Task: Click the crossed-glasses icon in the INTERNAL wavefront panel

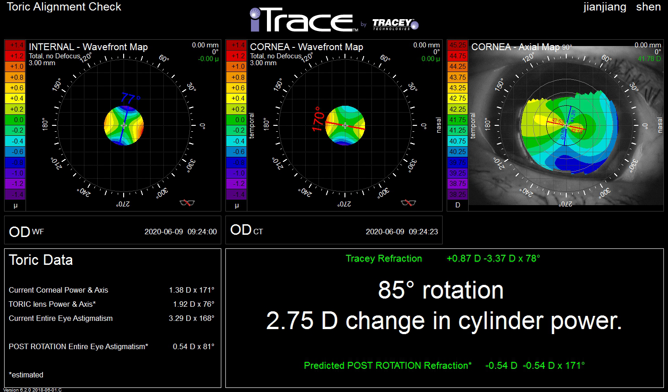Action: [187, 202]
